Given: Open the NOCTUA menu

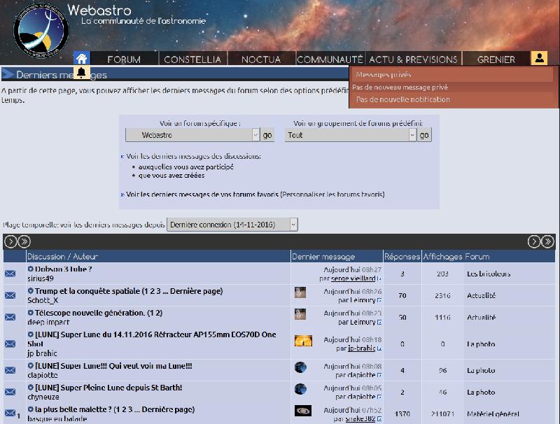Looking at the screenshot, I should 261,59.
